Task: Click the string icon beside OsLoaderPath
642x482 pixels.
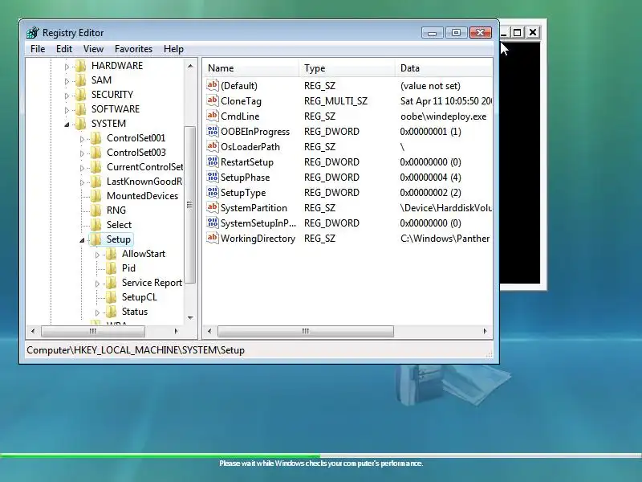Action: click(x=212, y=146)
